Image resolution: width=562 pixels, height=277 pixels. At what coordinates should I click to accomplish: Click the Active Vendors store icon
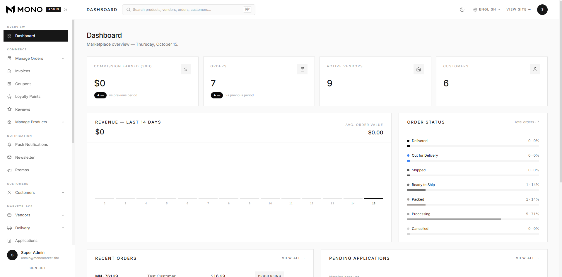(x=418, y=69)
